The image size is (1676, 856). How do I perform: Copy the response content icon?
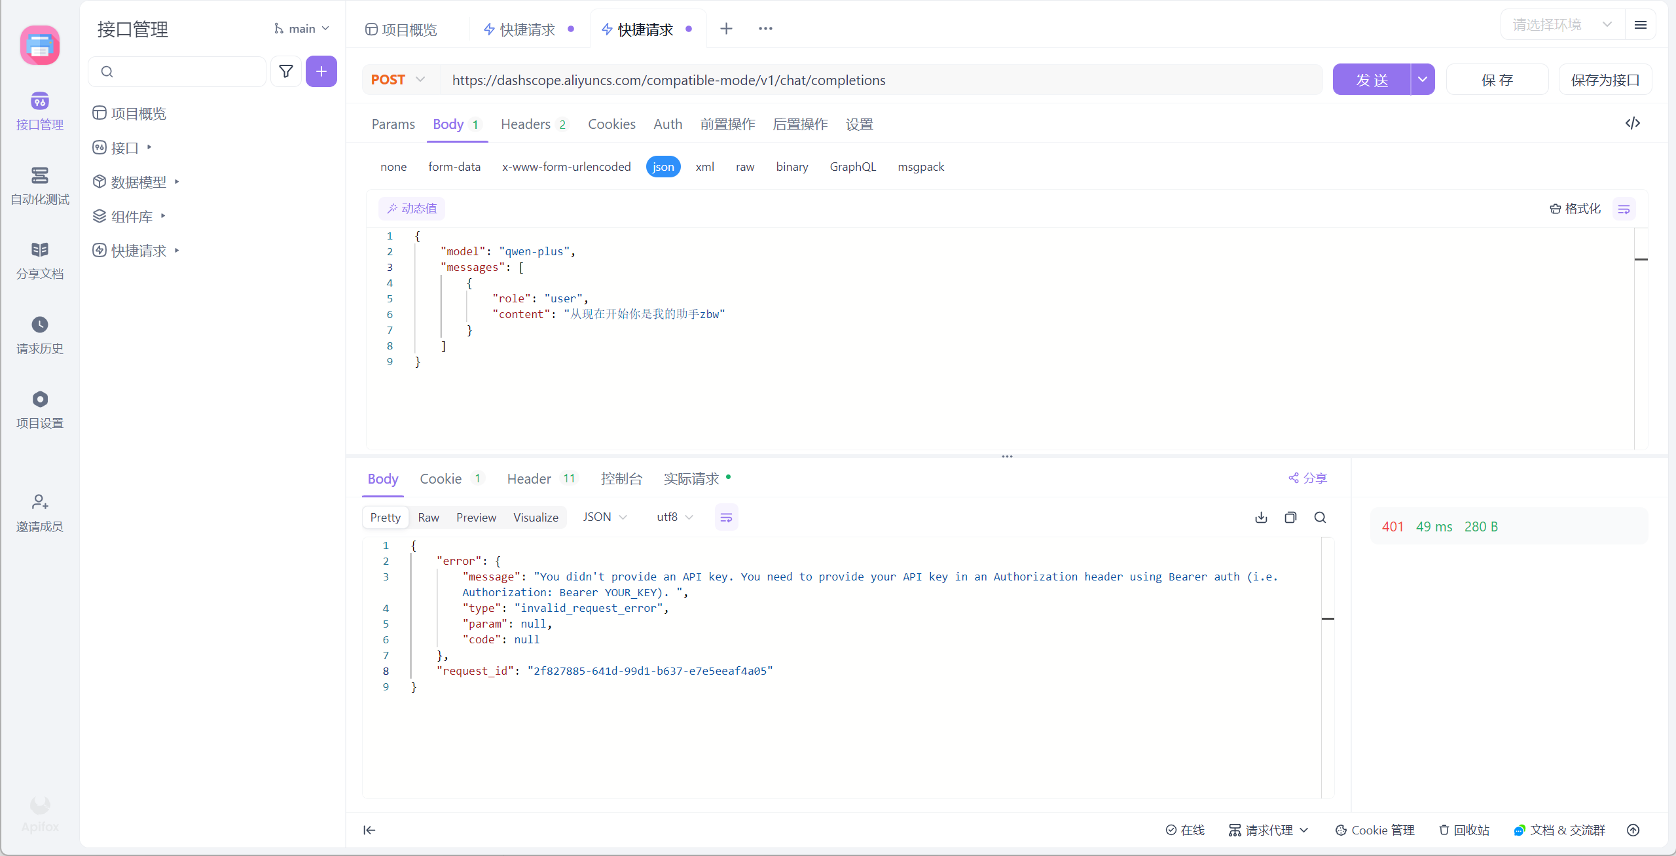coord(1290,518)
